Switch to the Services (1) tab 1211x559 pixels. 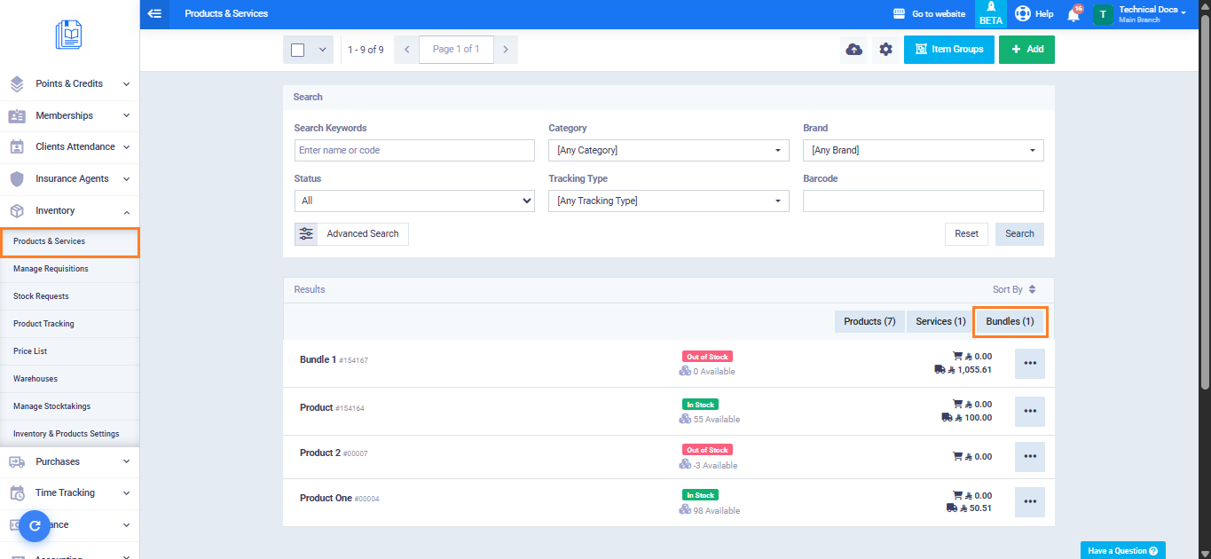[940, 321]
